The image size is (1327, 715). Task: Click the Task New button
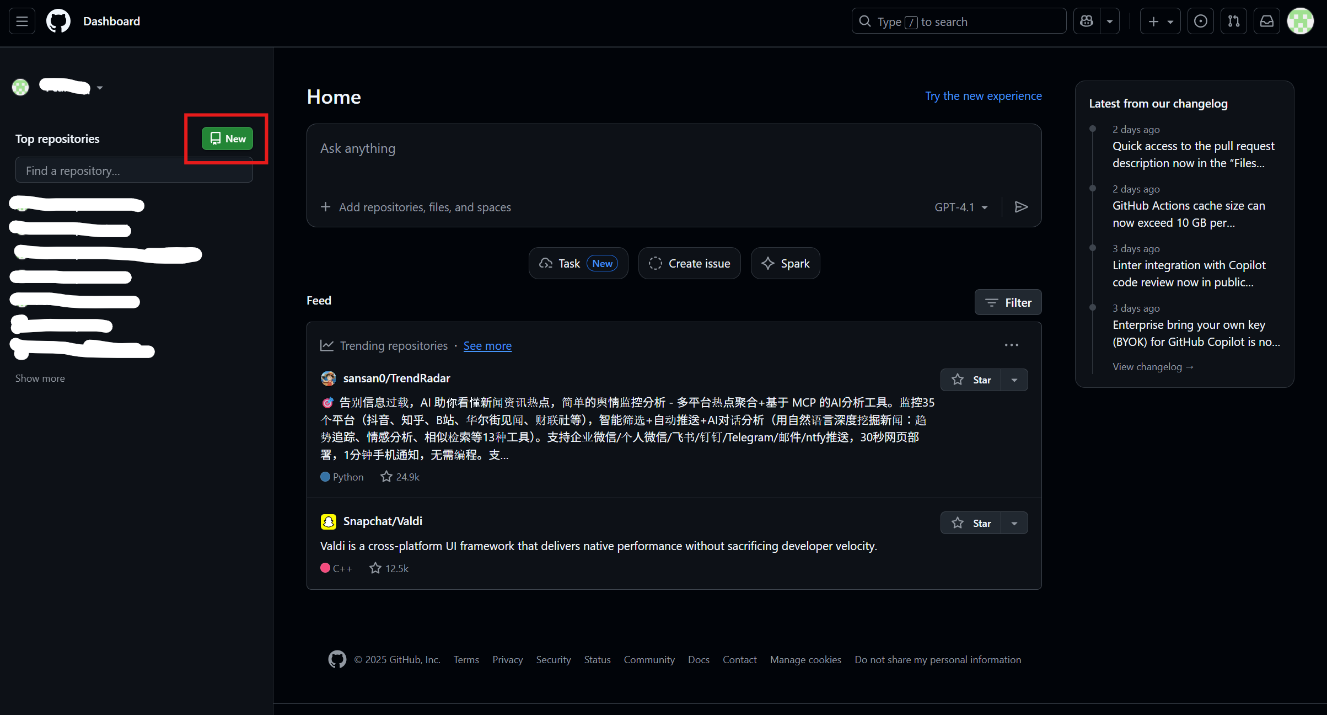pos(578,264)
